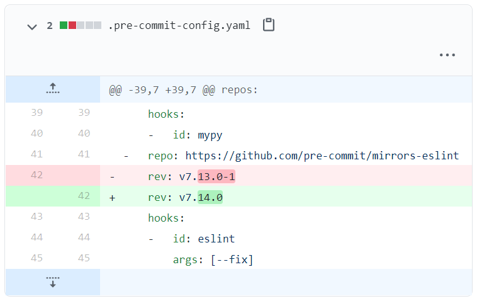
Task: Click the mirrors-eslint repo URL line
Action: click(286, 155)
